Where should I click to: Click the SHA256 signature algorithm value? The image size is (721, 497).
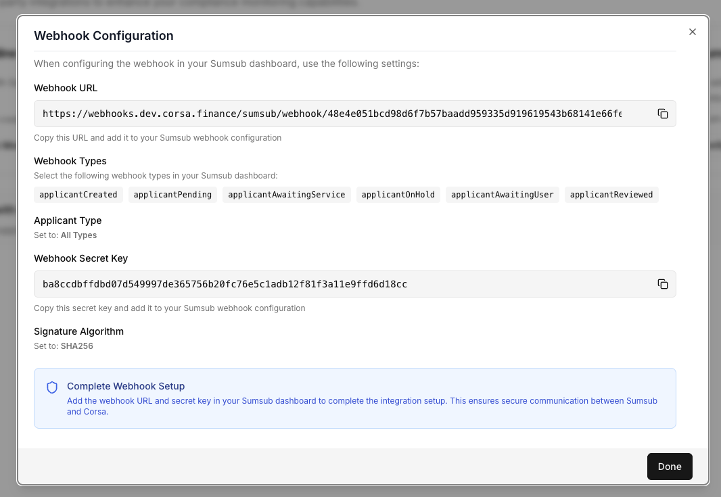(77, 346)
